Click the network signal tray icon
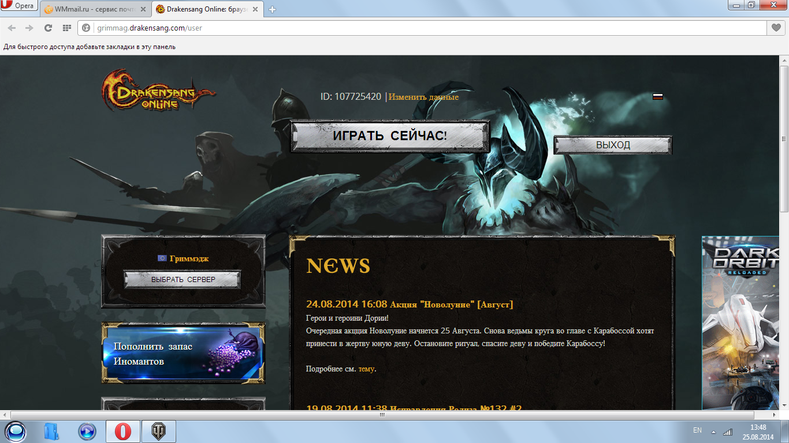The height and width of the screenshot is (443, 789). pyautogui.click(x=728, y=431)
